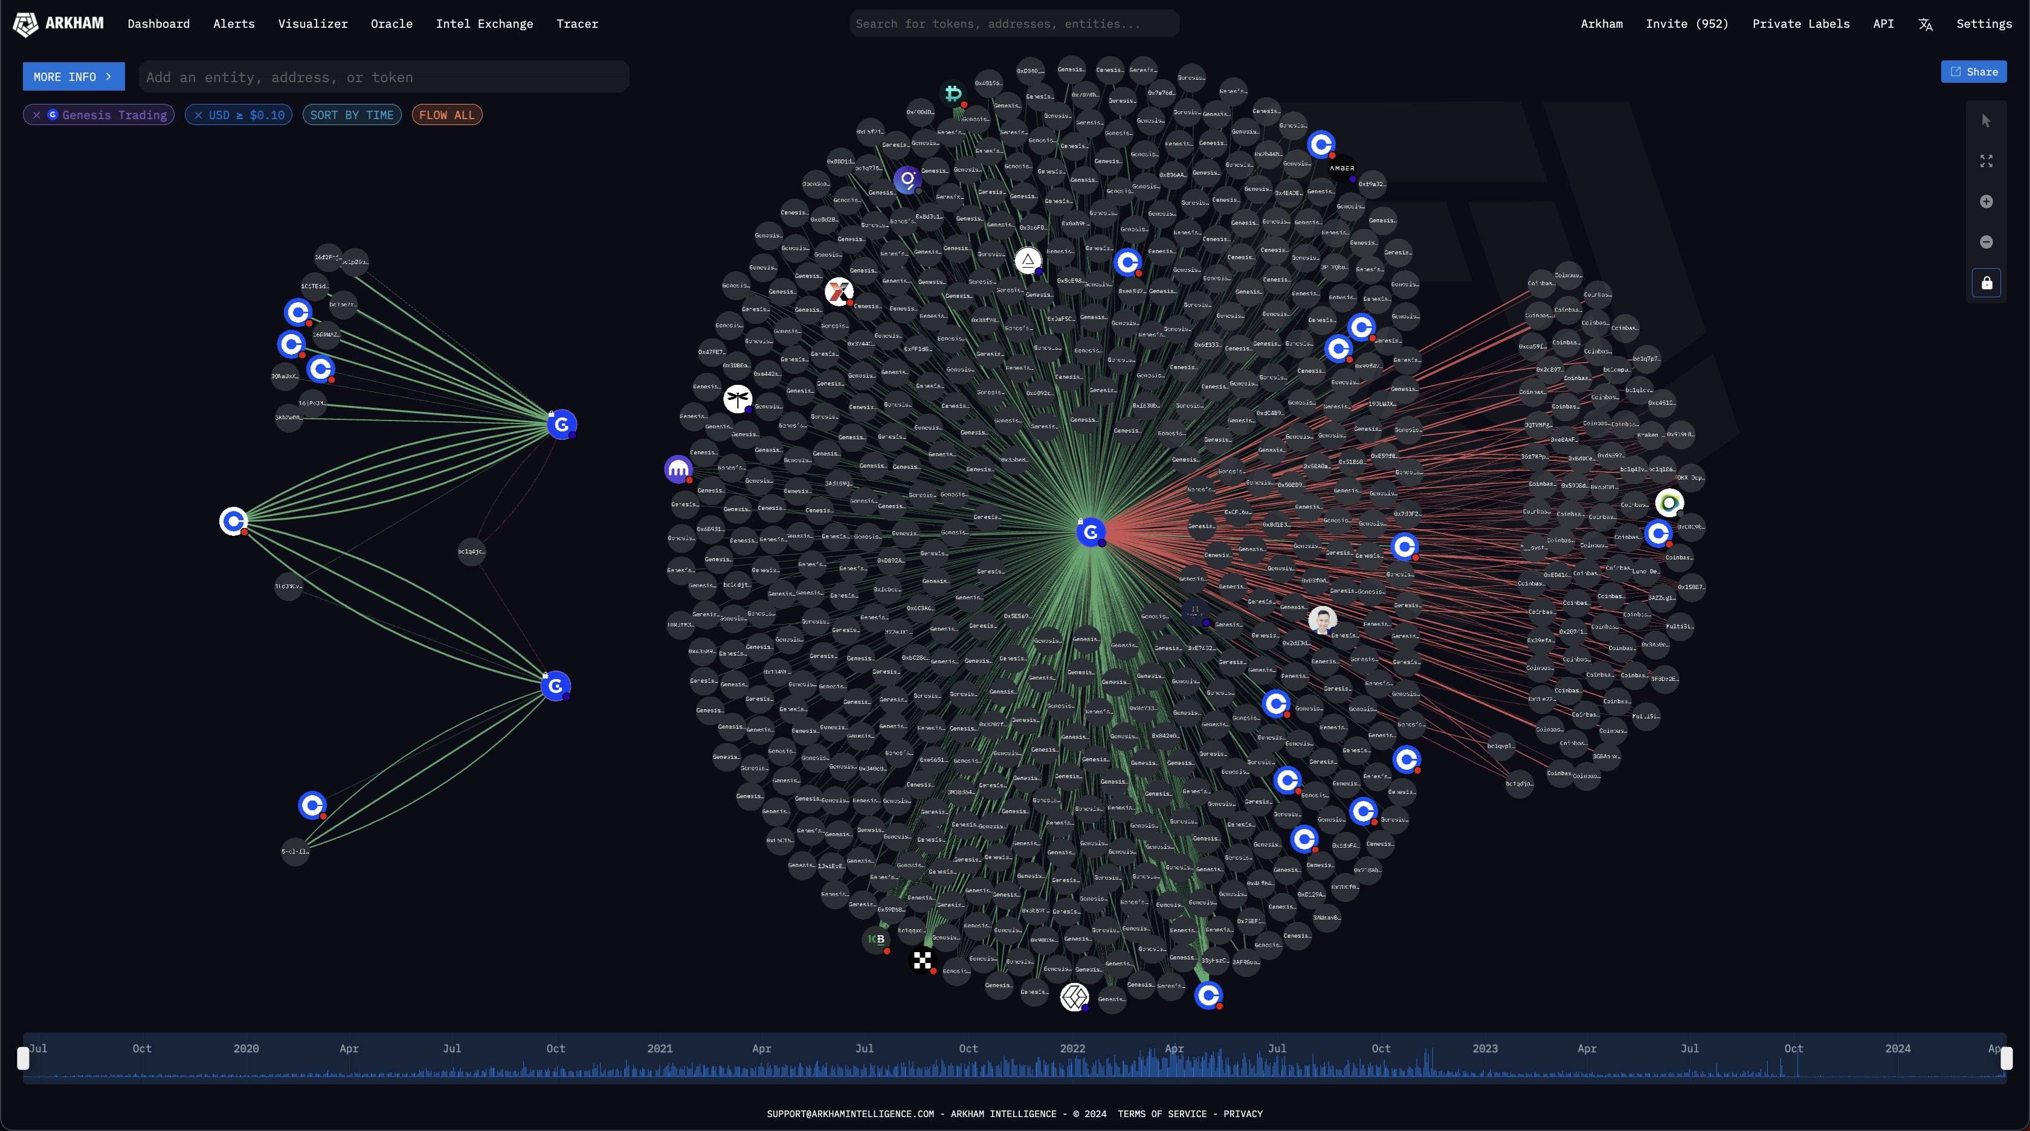Image resolution: width=2030 pixels, height=1131 pixels.
Task: Click the support email address in footer
Action: pyautogui.click(x=850, y=1113)
